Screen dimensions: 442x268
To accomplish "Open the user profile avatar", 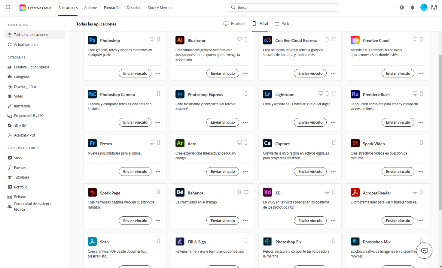I will pos(424,7).
